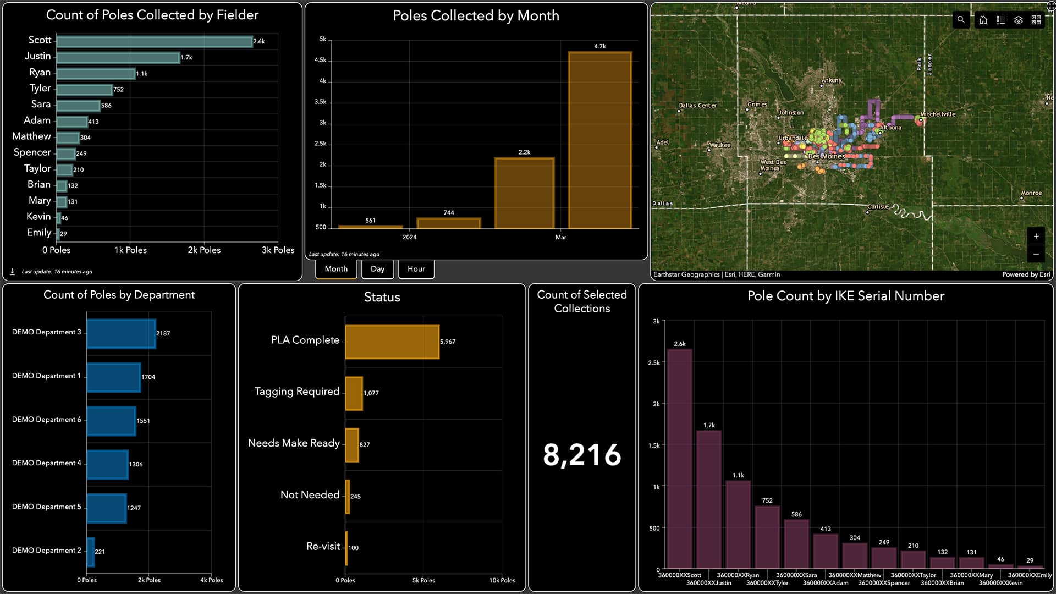This screenshot has height=594, width=1056.
Task: Zoom in using the map plus icon
Action: 1036,236
